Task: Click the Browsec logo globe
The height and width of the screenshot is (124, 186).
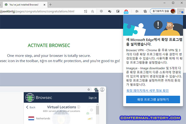Action: tap(30, 97)
